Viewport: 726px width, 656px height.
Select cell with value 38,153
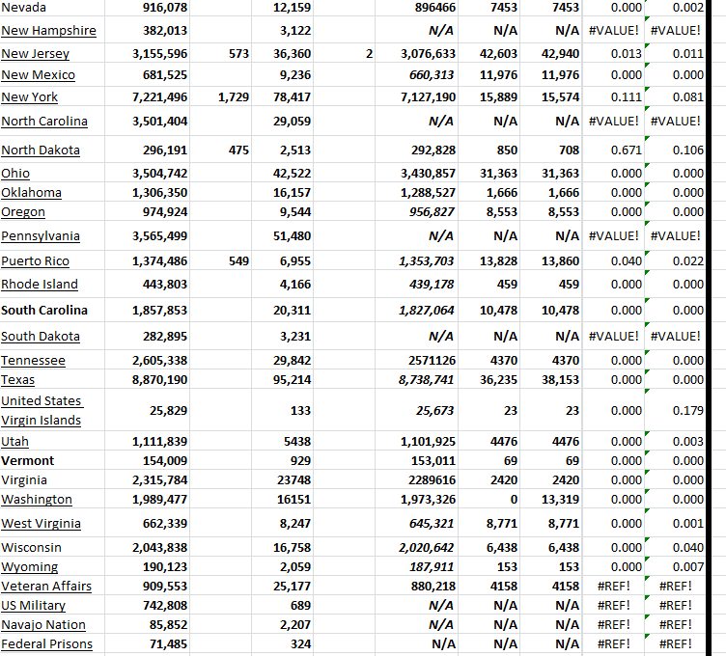551,380
